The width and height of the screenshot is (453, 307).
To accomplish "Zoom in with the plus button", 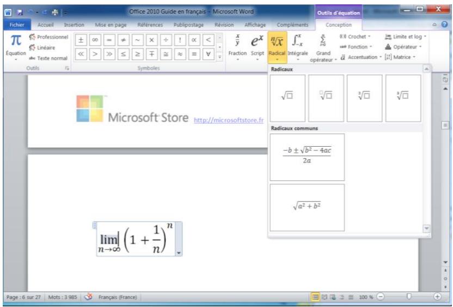I will pyautogui.click(x=437, y=297).
